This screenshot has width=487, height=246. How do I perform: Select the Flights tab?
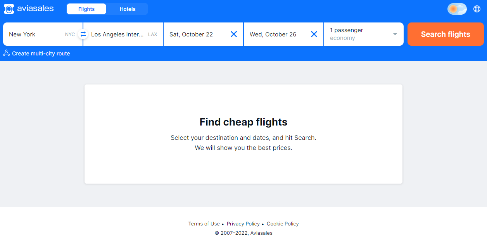click(86, 9)
